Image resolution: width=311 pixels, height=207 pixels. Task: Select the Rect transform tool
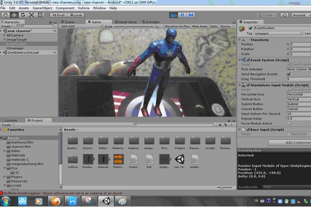pyautogui.click(x=40, y=15)
